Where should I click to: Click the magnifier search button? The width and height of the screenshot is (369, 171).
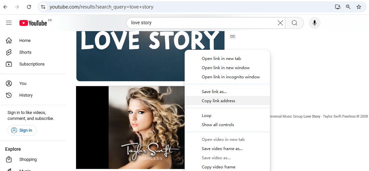pos(294,23)
